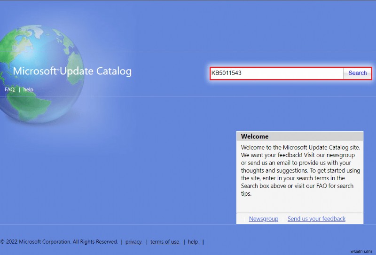Click the pipe separator between privacy and terms
Image resolution: width=376 pixels, height=255 pixels.
click(146, 242)
